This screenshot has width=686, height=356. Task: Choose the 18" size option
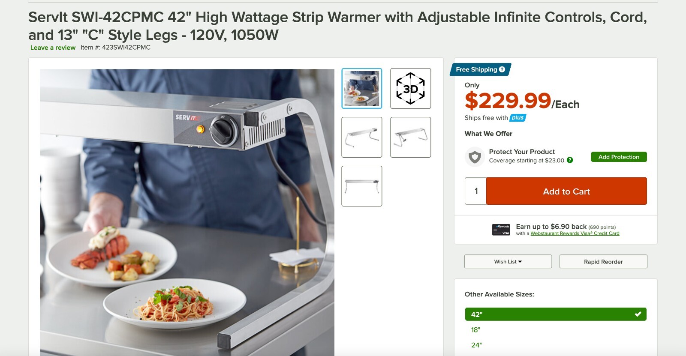coord(475,330)
